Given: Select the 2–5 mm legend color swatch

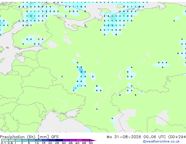Looking at the screenshot, I should click(x=25, y=140).
